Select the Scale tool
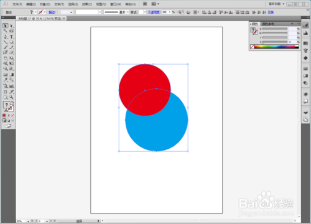Image resolution: width=311 pixels, height=224 pixels. [x=12, y=58]
